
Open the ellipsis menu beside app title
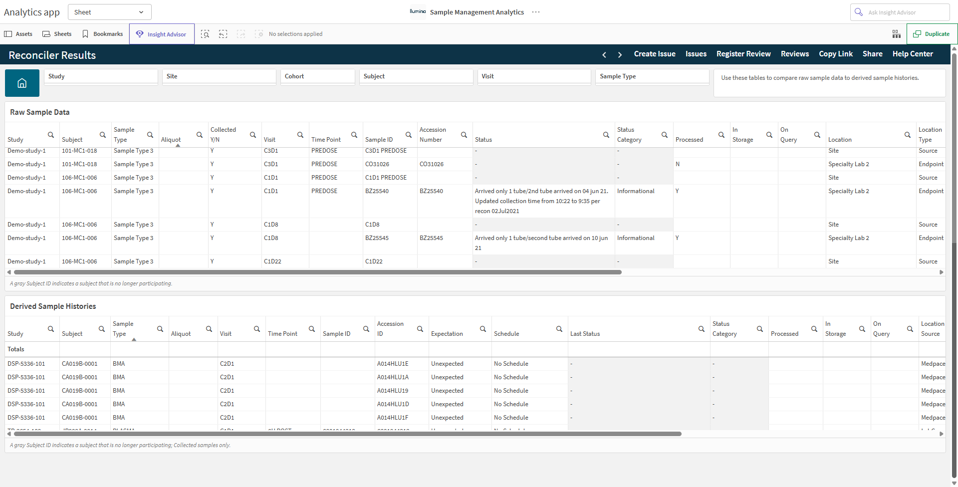(x=536, y=12)
